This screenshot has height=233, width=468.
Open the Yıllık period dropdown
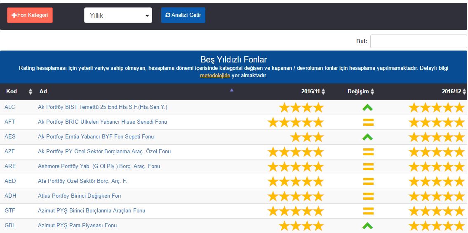118,15
